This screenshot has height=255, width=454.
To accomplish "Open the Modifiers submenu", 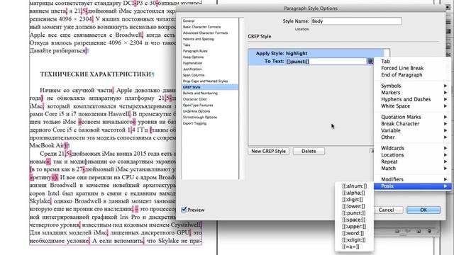I will coord(413,179).
